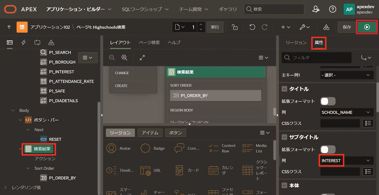Screen dimensions: 379x195
Task: Run the page with the green play button
Action: pos(367,27)
